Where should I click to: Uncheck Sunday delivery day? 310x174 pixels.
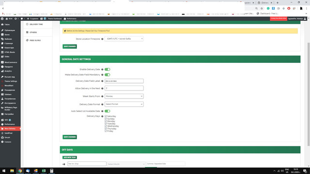pyautogui.click(x=106, y=119)
